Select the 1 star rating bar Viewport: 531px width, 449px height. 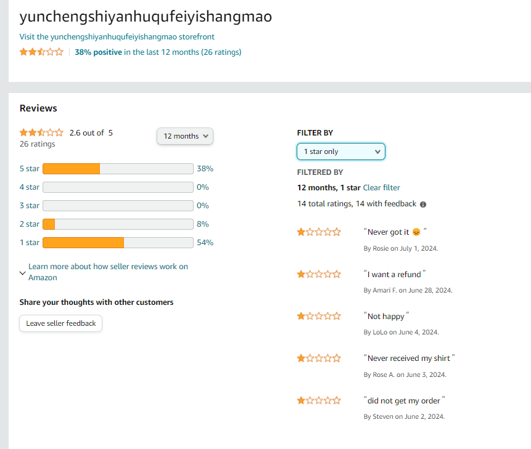coord(118,243)
